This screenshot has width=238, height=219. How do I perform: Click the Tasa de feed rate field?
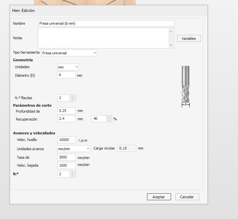click(66, 157)
